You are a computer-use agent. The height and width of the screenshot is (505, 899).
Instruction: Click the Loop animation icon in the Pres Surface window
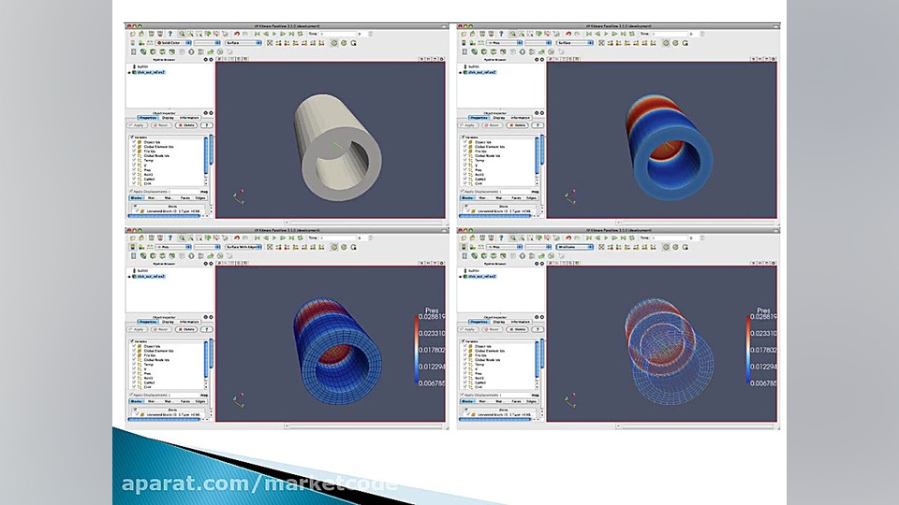tap(632, 34)
